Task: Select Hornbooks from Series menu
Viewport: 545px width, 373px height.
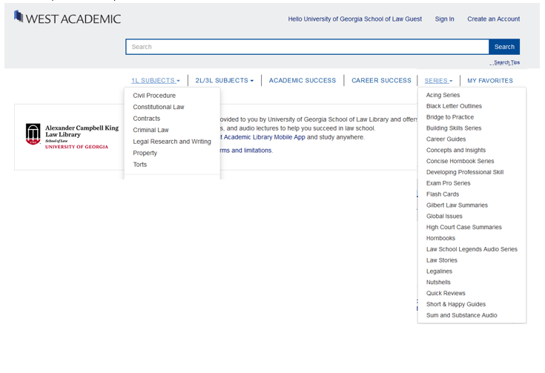Action: (440, 238)
